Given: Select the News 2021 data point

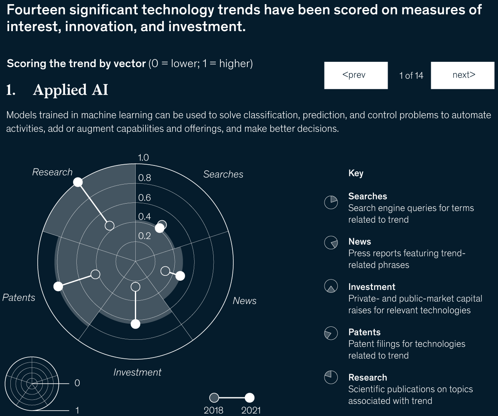Looking at the screenshot, I should pyautogui.click(x=180, y=276).
